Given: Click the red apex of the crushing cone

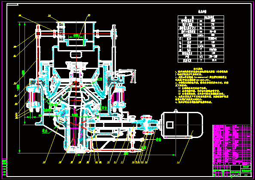Looking at the screenshot, I should [x=76, y=81].
